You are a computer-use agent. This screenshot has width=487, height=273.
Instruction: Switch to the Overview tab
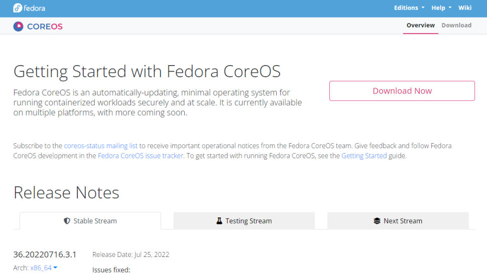tap(420, 26)
